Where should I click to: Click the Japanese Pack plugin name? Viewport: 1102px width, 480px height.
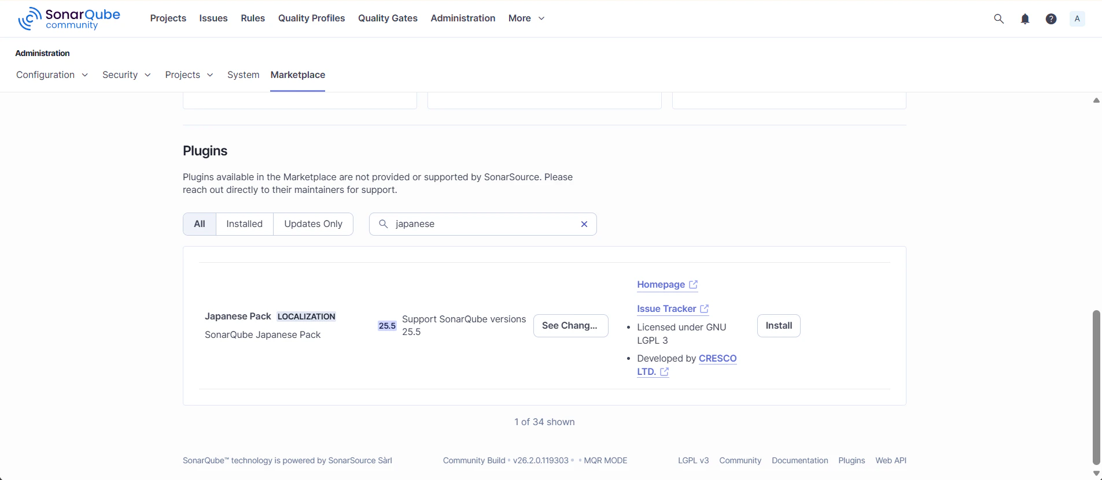(238, 317)
